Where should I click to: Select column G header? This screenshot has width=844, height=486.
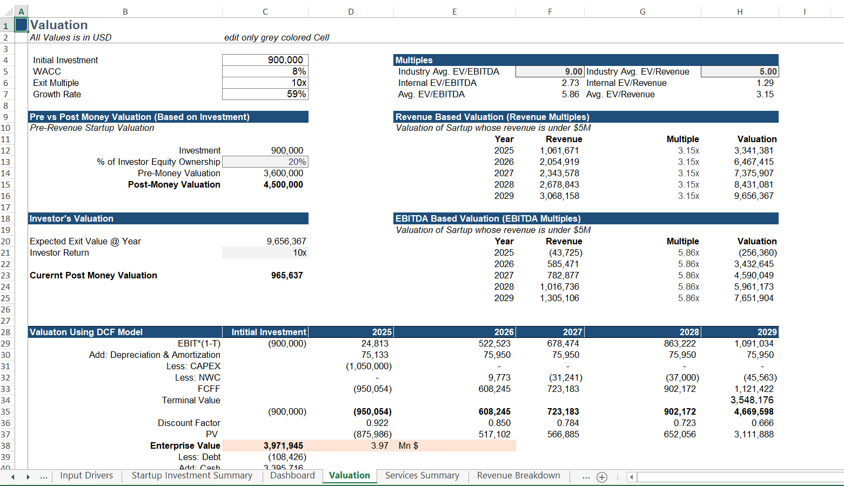642,11
